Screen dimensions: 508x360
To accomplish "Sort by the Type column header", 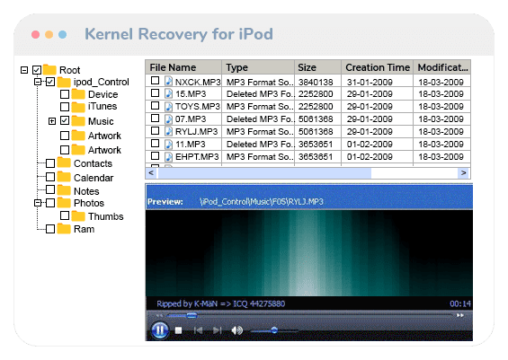I will coord(258,67).
